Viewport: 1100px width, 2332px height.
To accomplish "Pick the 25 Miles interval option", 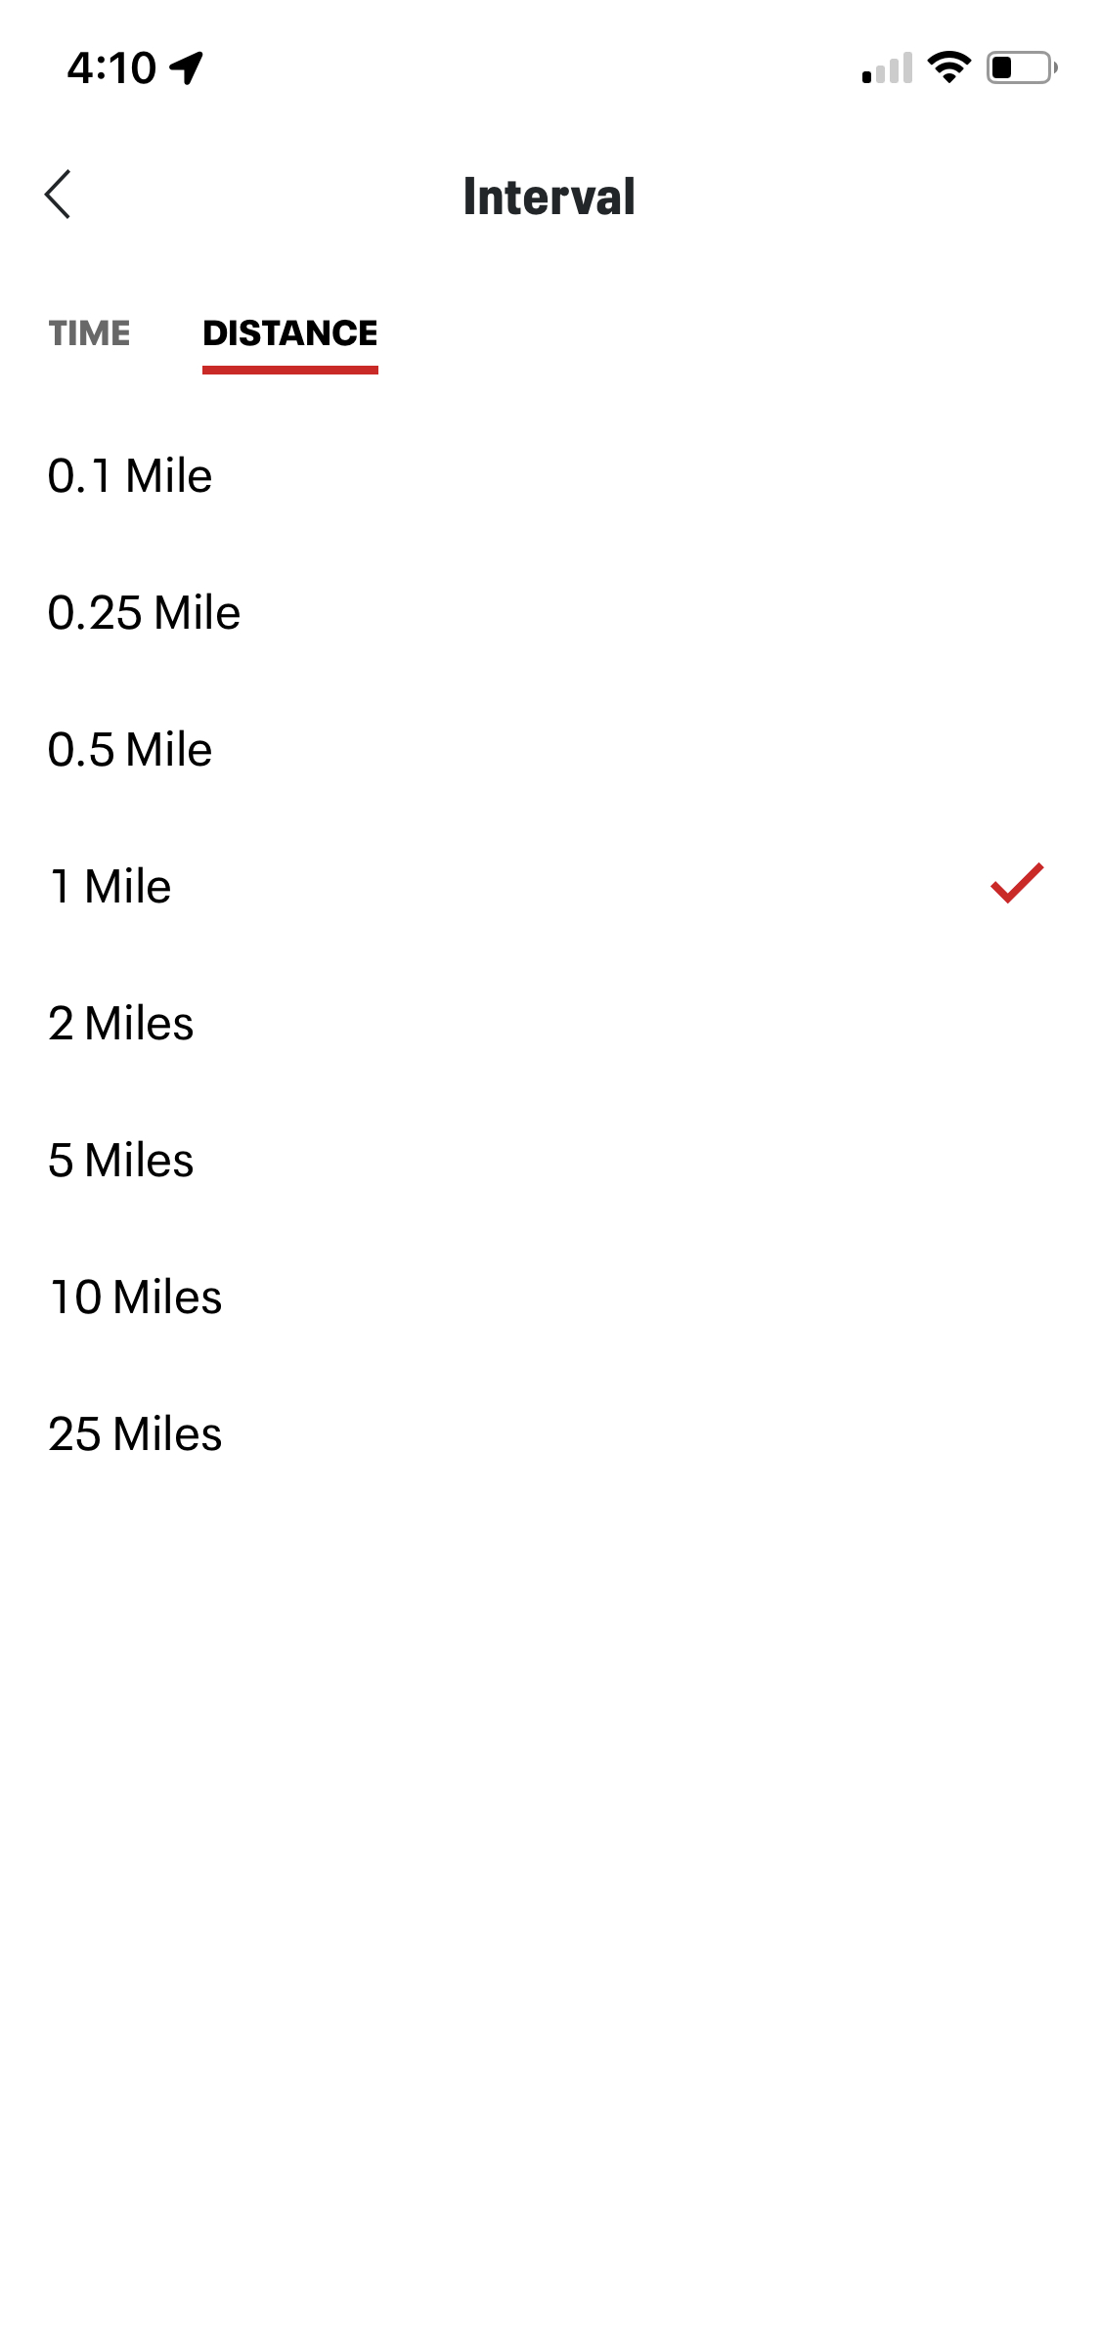I will coord(136,1434).
